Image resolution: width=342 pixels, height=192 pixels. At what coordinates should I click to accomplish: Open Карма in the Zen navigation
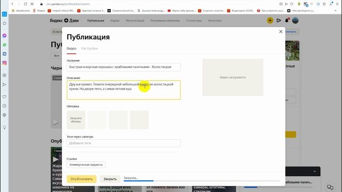[115, 20]
